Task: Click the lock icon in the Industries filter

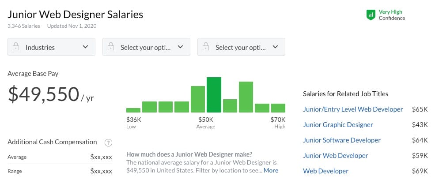Action: pyautogui.click(x=16, y=47)
